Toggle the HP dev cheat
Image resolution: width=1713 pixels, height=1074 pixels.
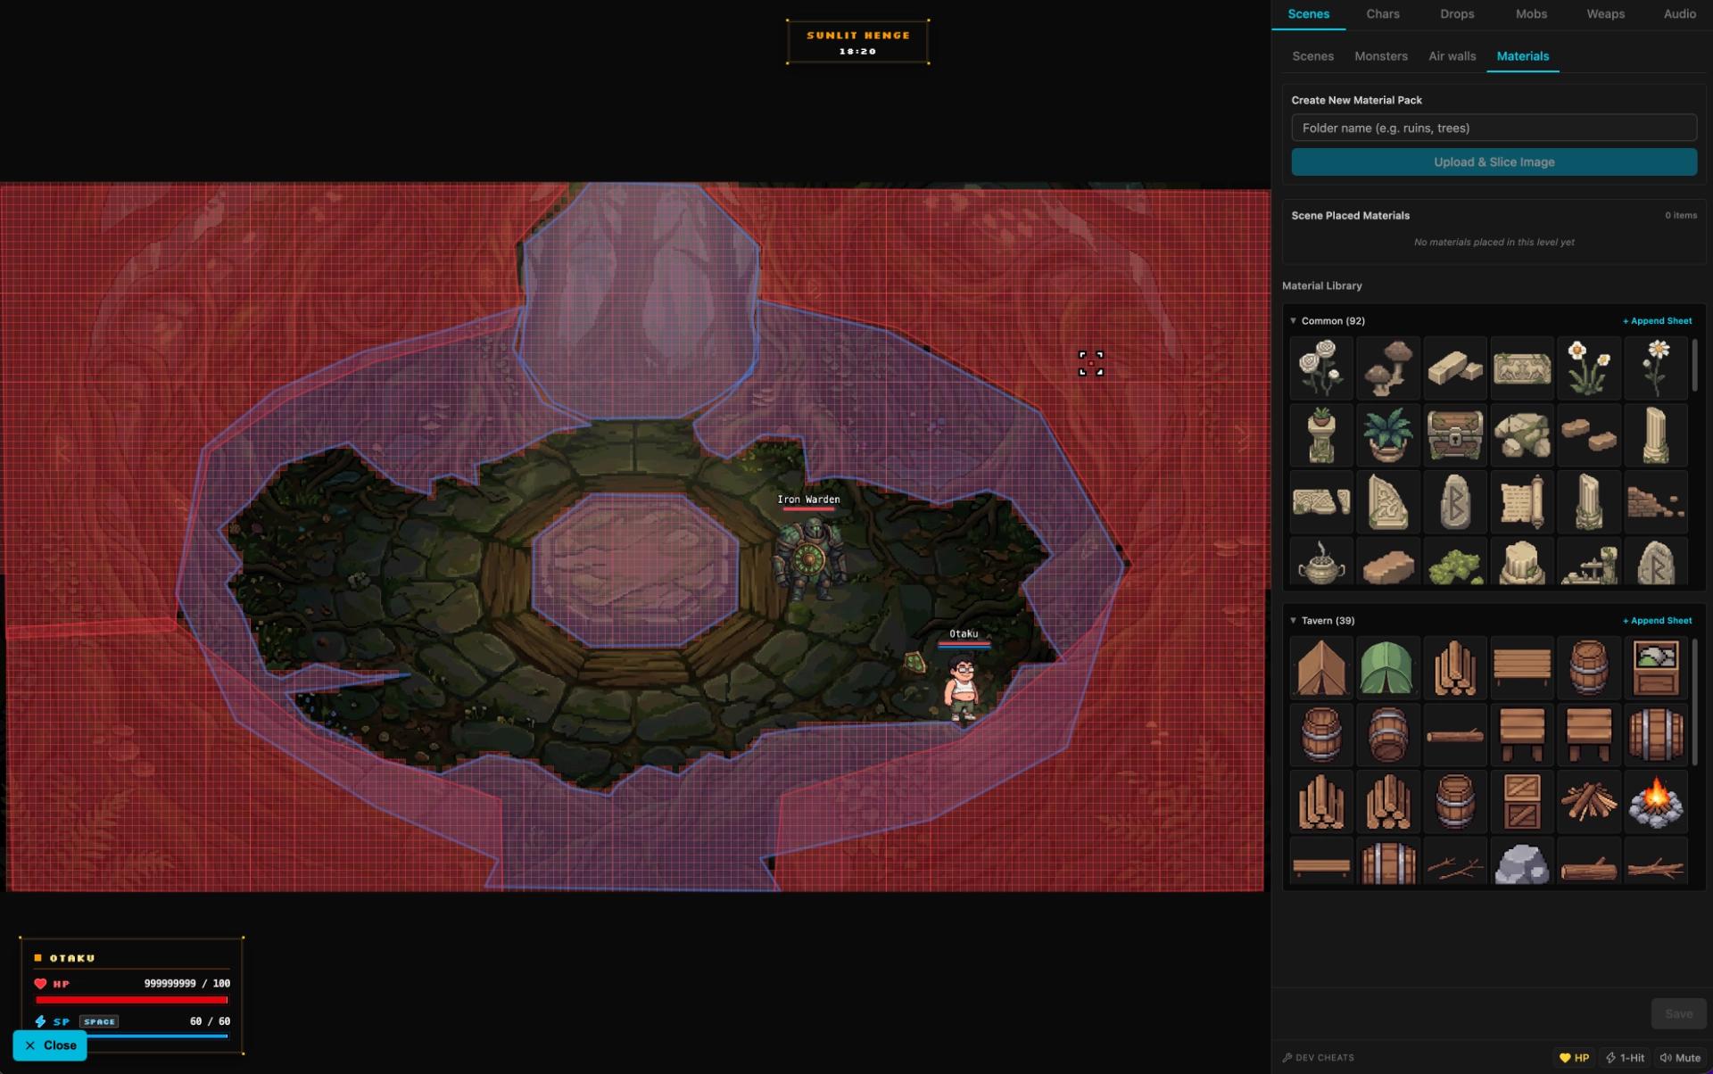[1574, 1058]
